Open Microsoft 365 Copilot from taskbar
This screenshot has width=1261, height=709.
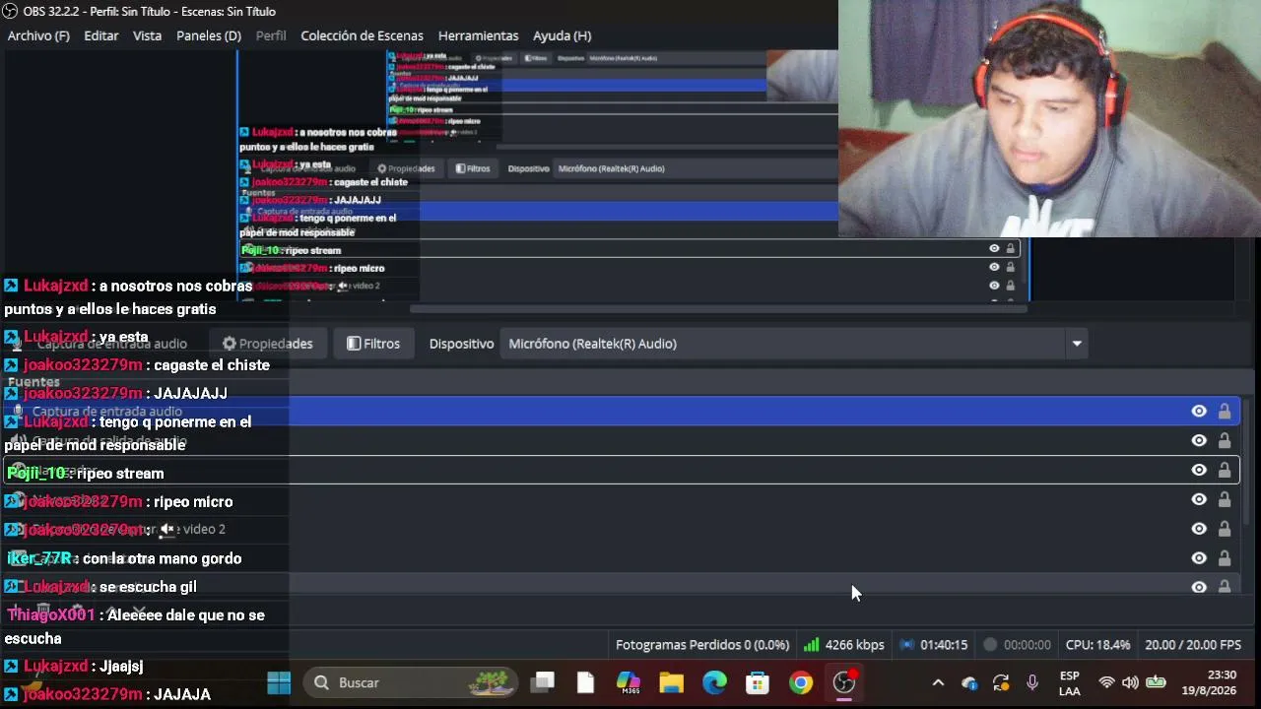[x=629, y=682]
